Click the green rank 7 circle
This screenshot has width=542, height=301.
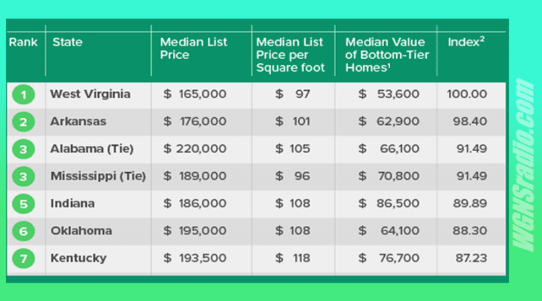point(24,258)
